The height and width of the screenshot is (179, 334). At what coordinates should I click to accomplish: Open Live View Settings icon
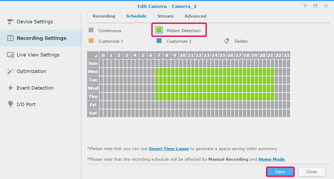10,55
